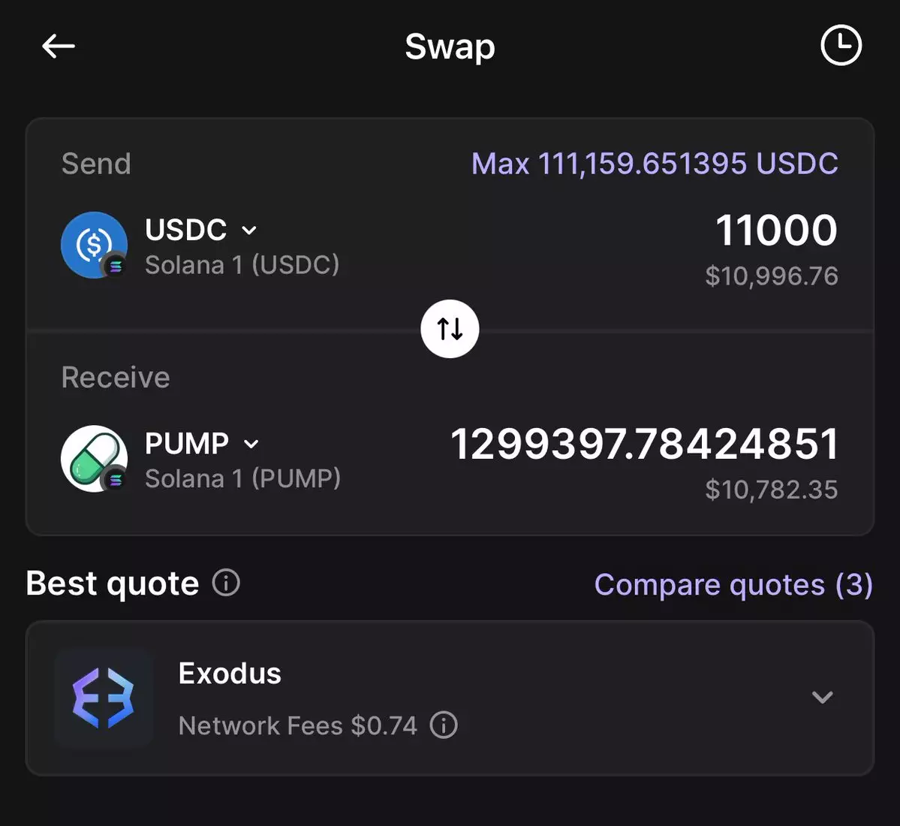The height and width of the screenshot is (826, 900).
Task: Tap the USDC coin icon
Action: [x=94, y=245]
